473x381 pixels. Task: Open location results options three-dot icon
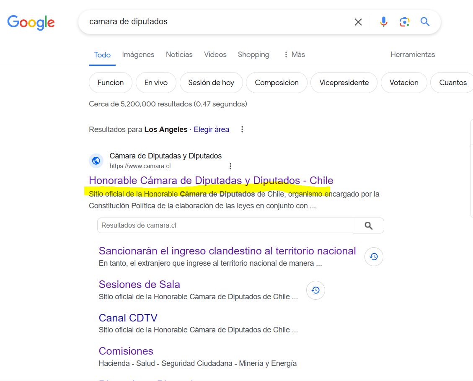242,130
